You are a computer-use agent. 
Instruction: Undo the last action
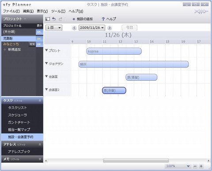54,19
